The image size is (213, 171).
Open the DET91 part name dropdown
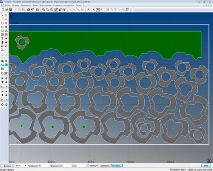21,166
